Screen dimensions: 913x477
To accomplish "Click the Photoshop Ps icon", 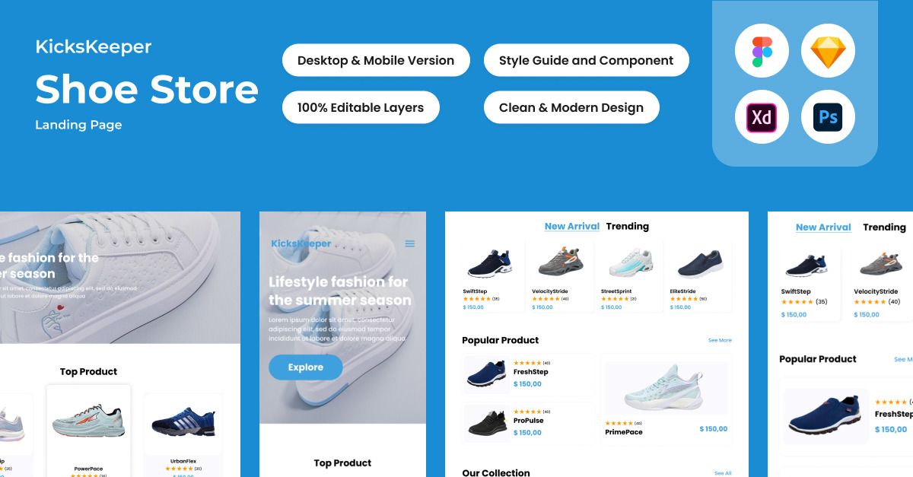I will point(828,117).
